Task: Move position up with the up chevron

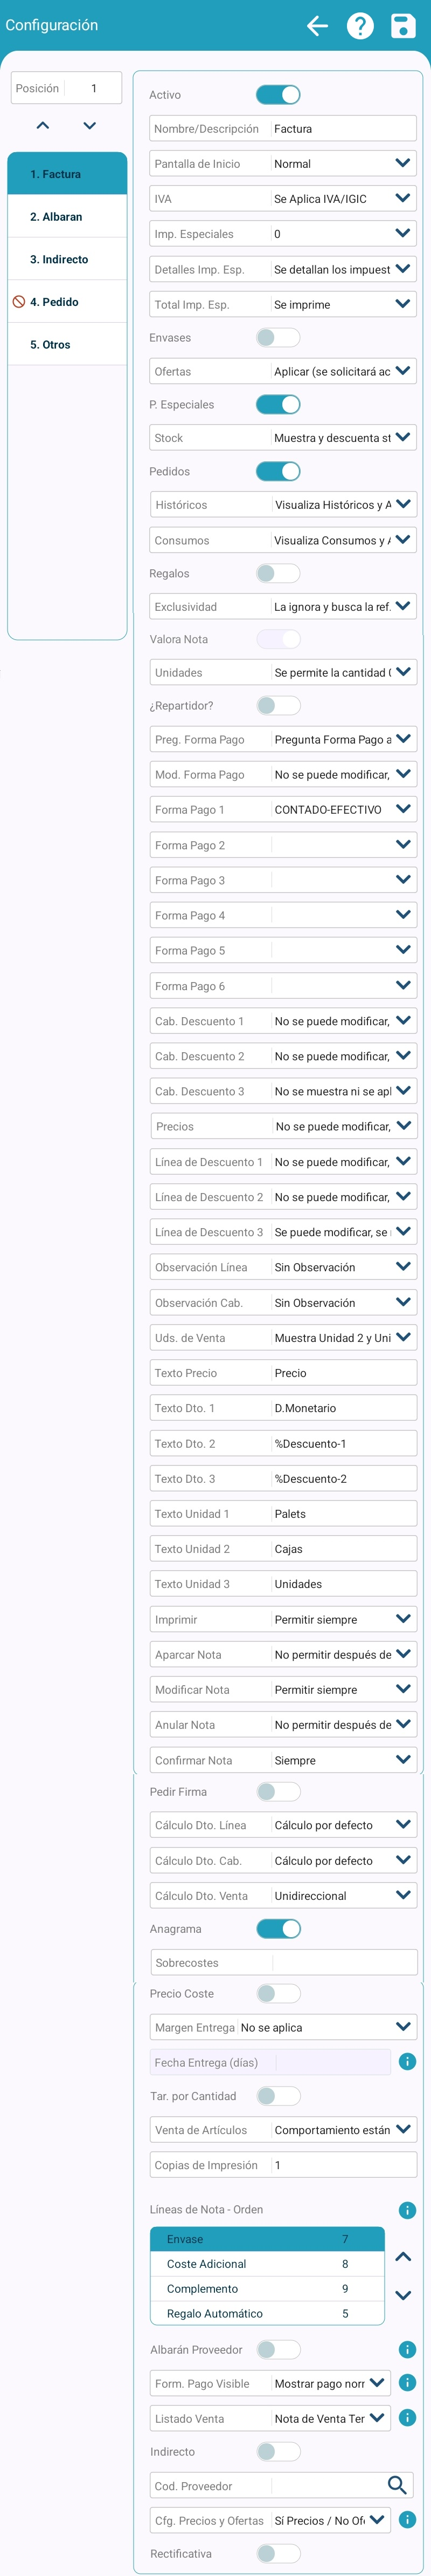Action: (43, 126)
